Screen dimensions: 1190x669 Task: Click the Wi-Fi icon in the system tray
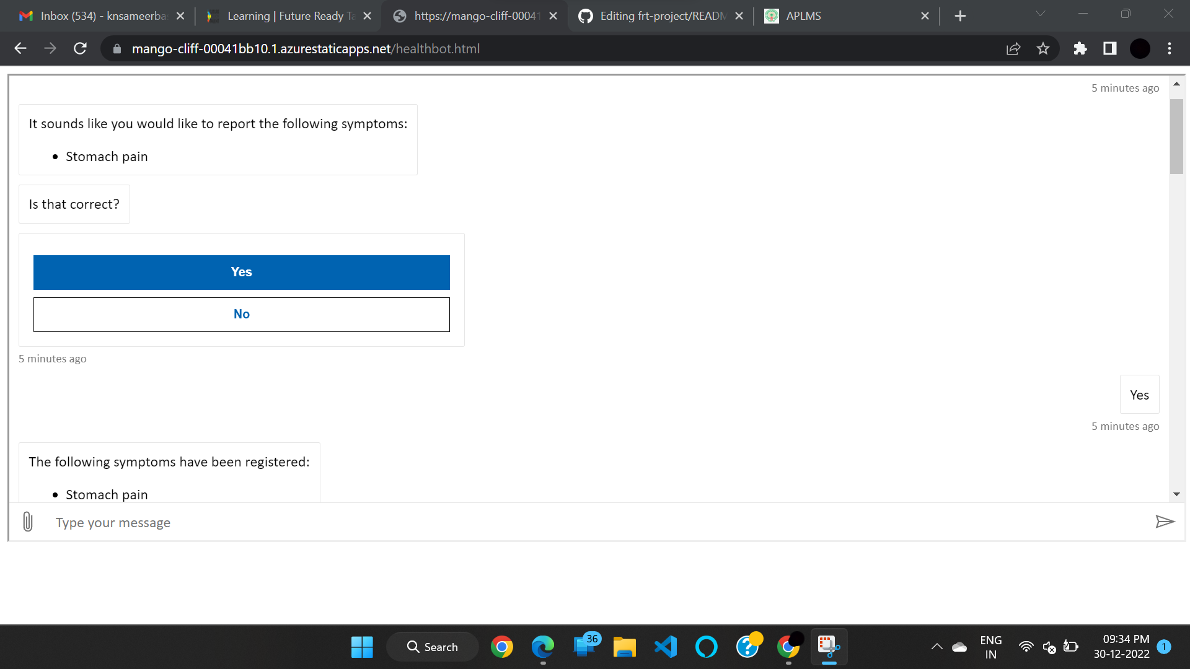point(1026,647)
